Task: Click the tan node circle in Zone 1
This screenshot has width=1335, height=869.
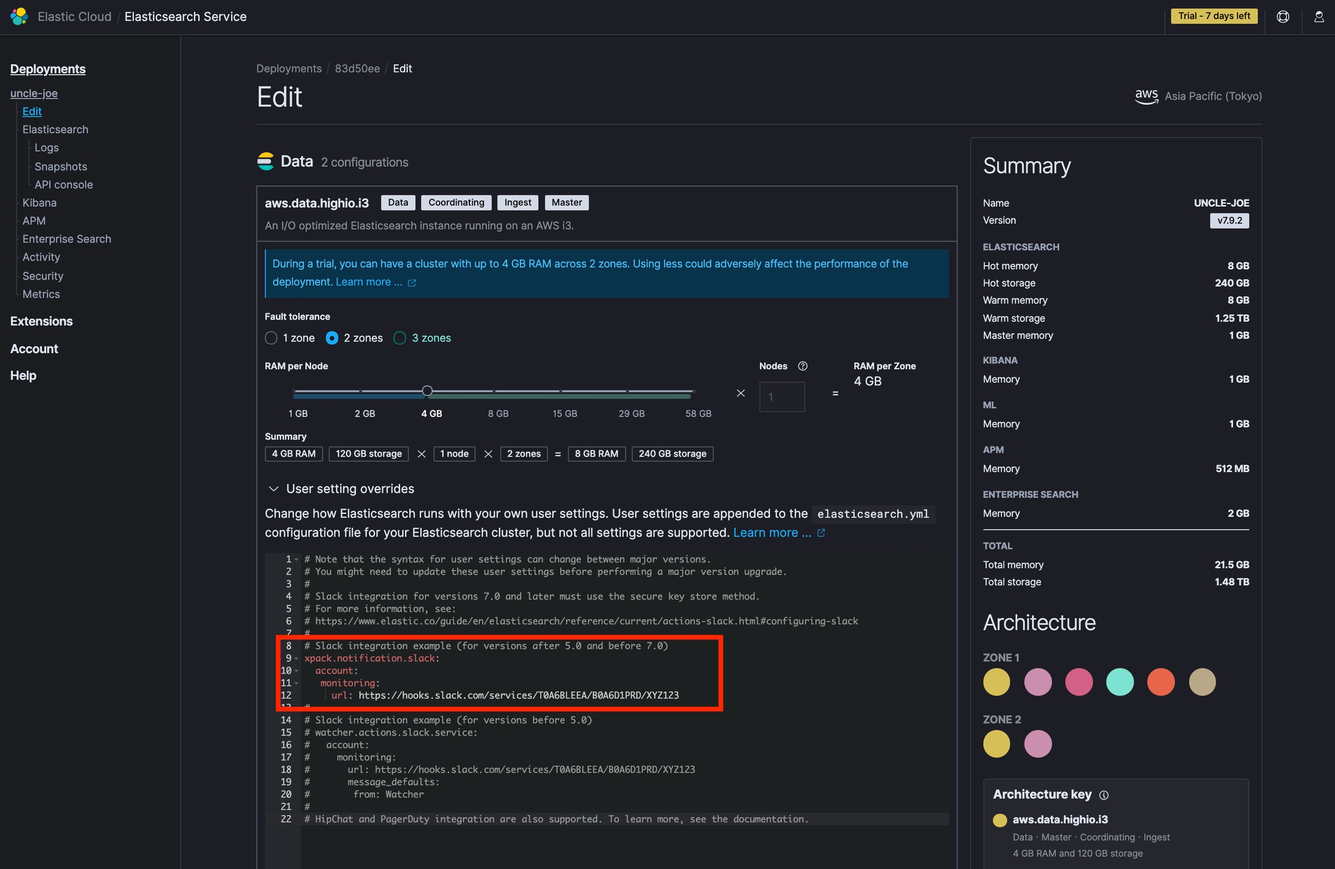Action: pyautogui.click(x=1202, y=681)
